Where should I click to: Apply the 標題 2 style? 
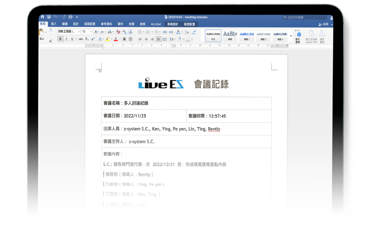[x=263, y=36]
